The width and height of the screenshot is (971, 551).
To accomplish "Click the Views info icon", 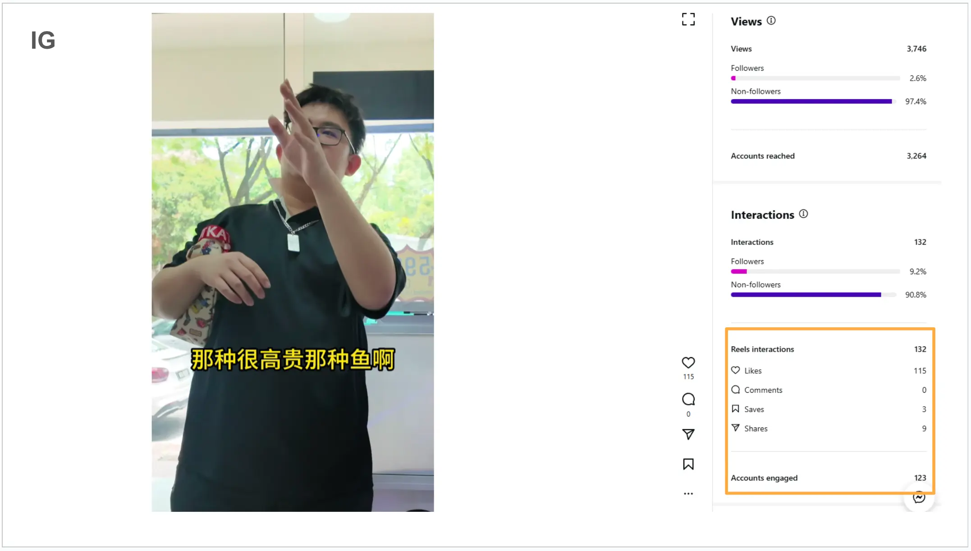I will click(771, 21).
